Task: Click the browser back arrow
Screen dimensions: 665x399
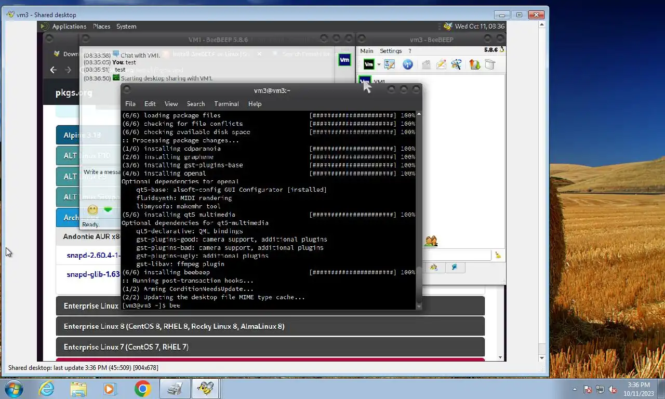Action: pos(54,70)
